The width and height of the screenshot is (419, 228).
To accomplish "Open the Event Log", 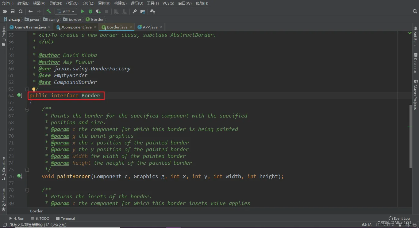I will point(399,219).
